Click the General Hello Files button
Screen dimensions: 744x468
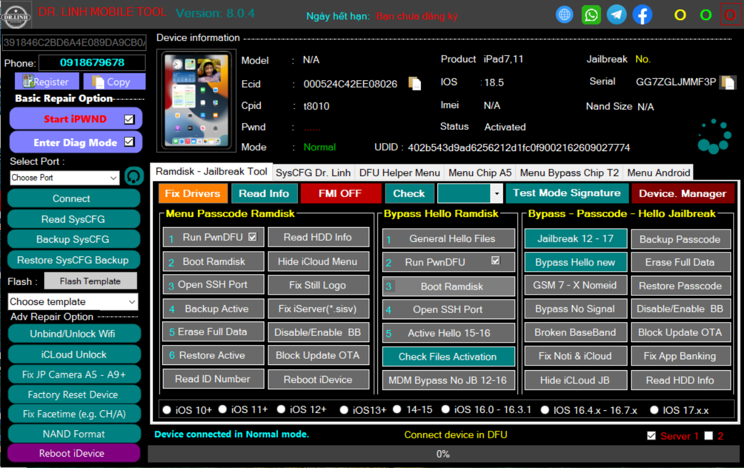click(448, 239)
